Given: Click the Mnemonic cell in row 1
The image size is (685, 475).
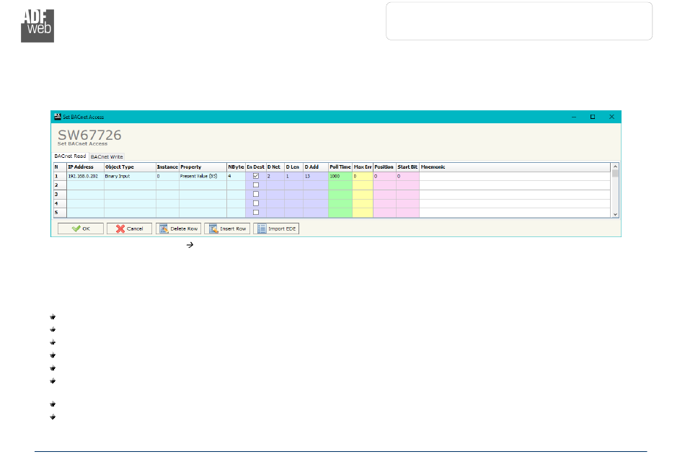Looking at the screenshot, I should 515,177.
